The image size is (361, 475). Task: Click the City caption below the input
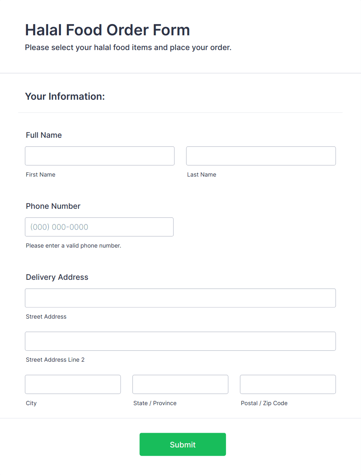[31, 403]
